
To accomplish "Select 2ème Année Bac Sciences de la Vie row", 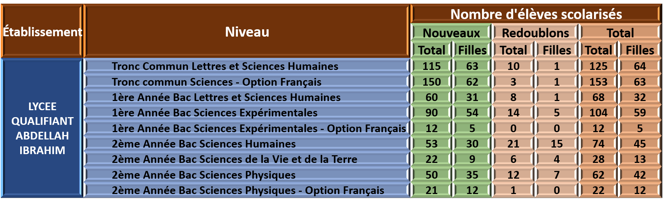I will [x=247, y=159].
